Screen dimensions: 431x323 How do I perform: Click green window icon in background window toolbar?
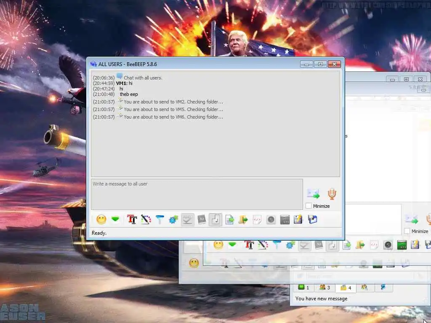[402, 245]
